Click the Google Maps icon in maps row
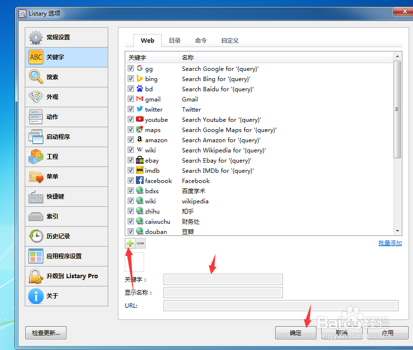Viewport: 413px width, 350px height. click(x=140, y=130)
